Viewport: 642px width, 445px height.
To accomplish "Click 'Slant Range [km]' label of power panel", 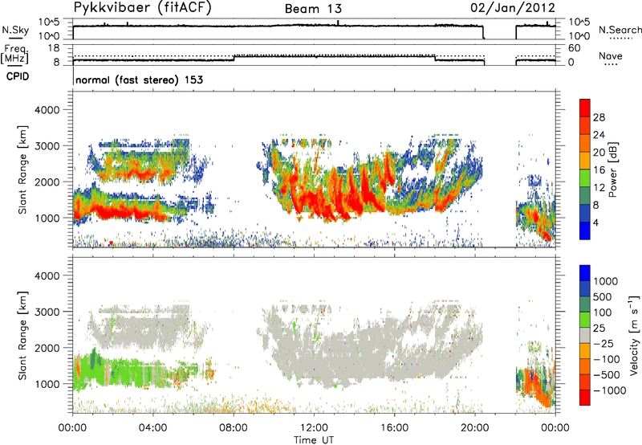I will coord(22,169).
